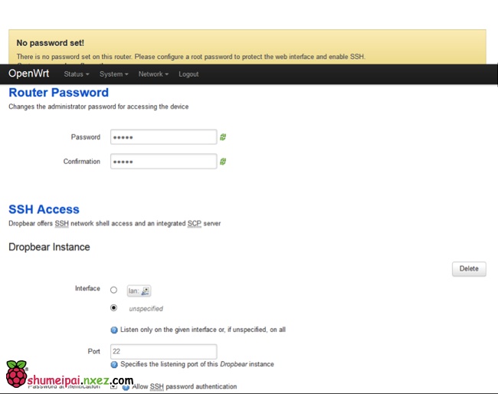Image resolution: width=498 pixels, height=394 pixels.
Task: Click the help icon for Interface description
Action: (114, 330)
